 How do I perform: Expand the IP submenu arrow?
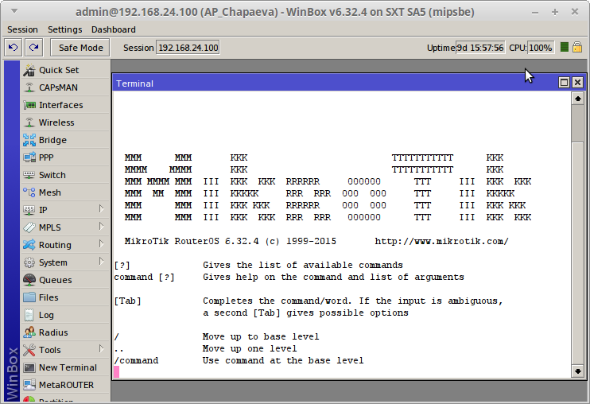(101, 209)
